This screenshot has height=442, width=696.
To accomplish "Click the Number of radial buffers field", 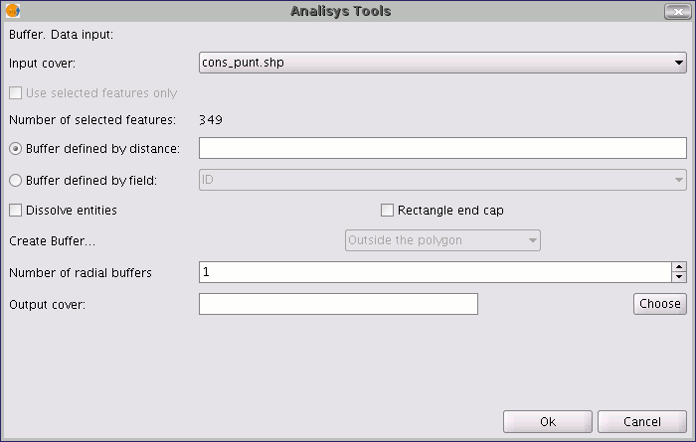I will 435,272.
